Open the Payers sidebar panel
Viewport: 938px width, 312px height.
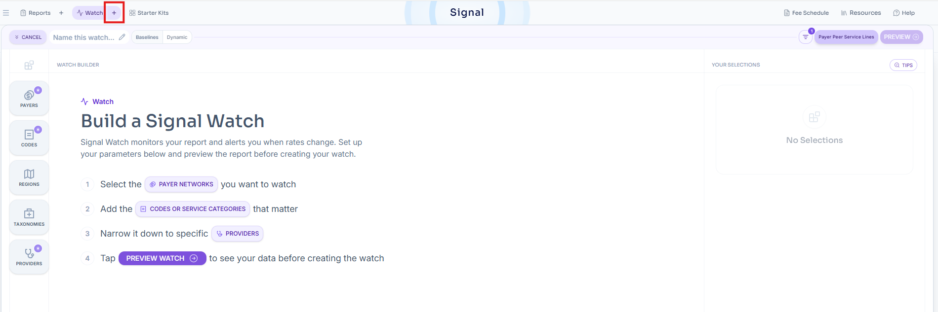[x=29, y=98]
